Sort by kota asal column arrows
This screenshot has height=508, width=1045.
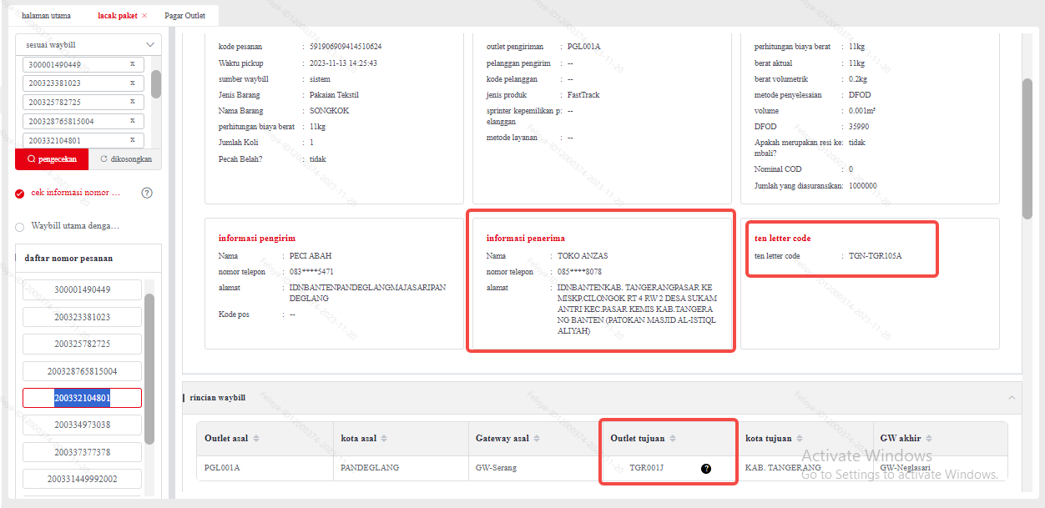pos(383,438)
